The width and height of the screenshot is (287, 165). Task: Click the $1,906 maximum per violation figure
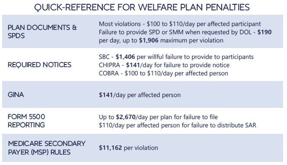point(149,40)
